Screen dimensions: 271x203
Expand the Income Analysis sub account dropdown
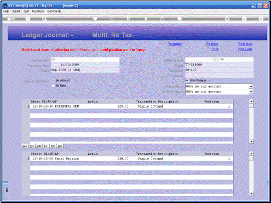[251, 92]
